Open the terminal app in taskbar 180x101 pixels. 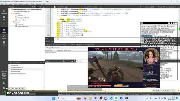126,98
